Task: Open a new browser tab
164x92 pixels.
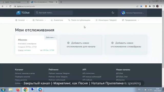Action: (x=61, y=2)
